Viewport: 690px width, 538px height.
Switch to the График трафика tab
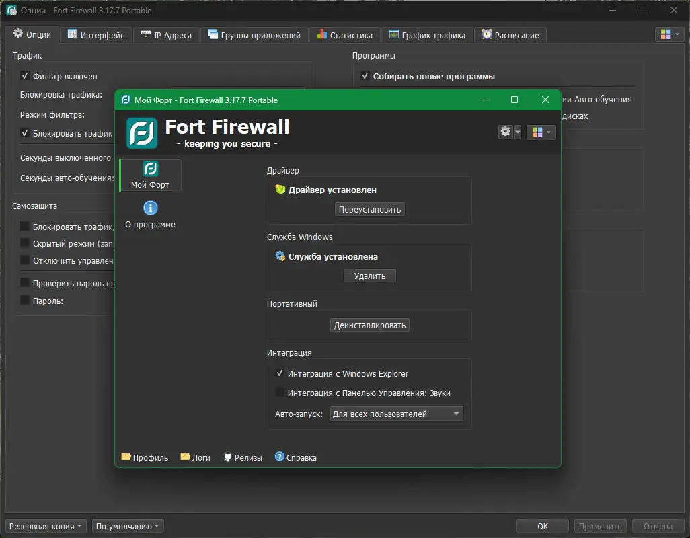click(427, 35)
